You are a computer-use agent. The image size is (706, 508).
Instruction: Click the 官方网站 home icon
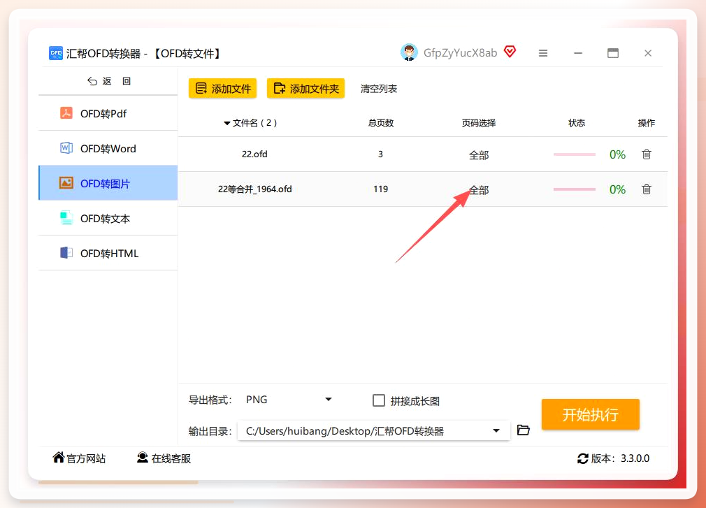pos(59,457)
